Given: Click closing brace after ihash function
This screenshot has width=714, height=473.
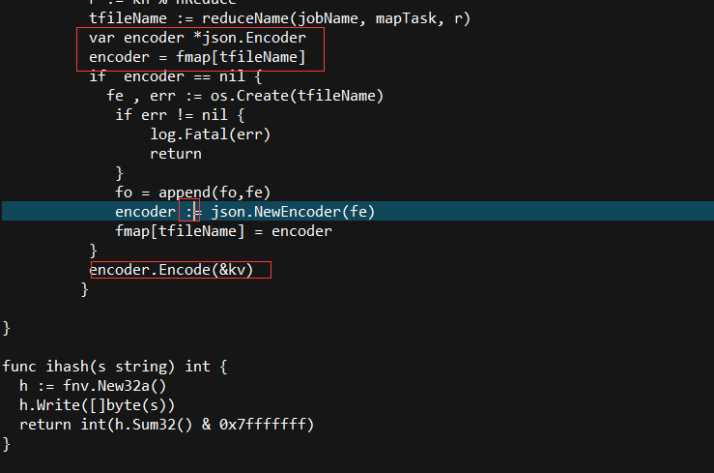Looking at the screenshot, I should pos(7,444).
